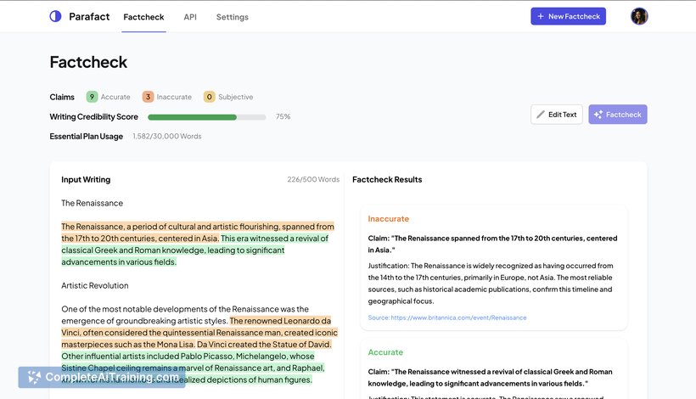
Task: Click the Factcheck page heading
Action: pos(88,62)
